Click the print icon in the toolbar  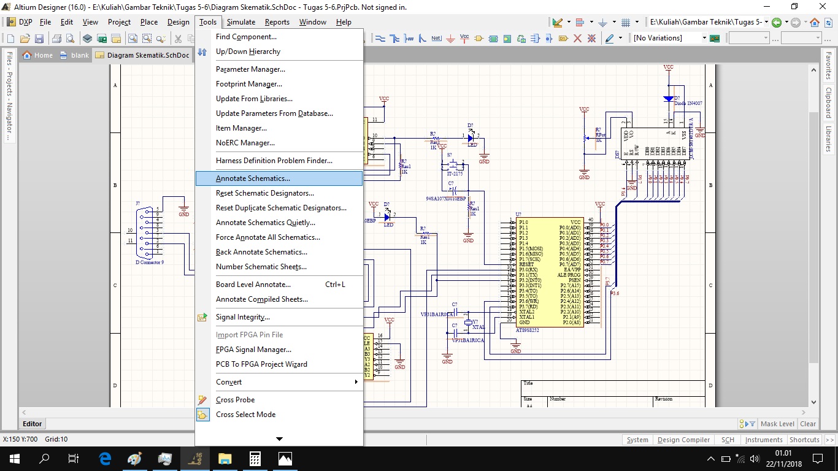click(56, 38)
